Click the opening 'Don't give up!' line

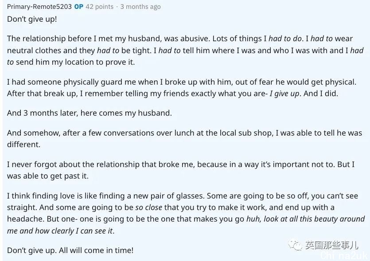click(x=32, y=19)
